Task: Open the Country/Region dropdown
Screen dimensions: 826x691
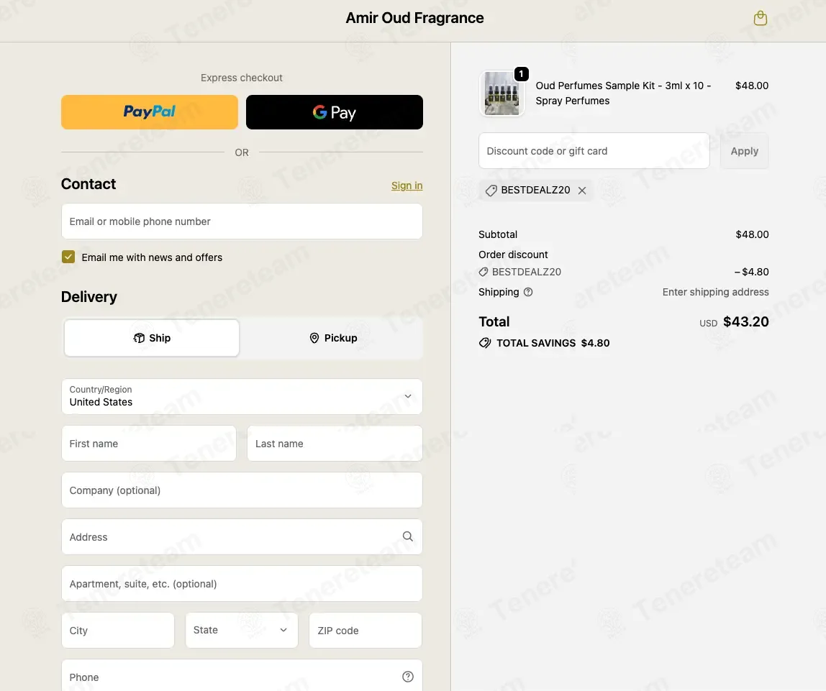Action: pyautogui.click(x=242, y=396)
